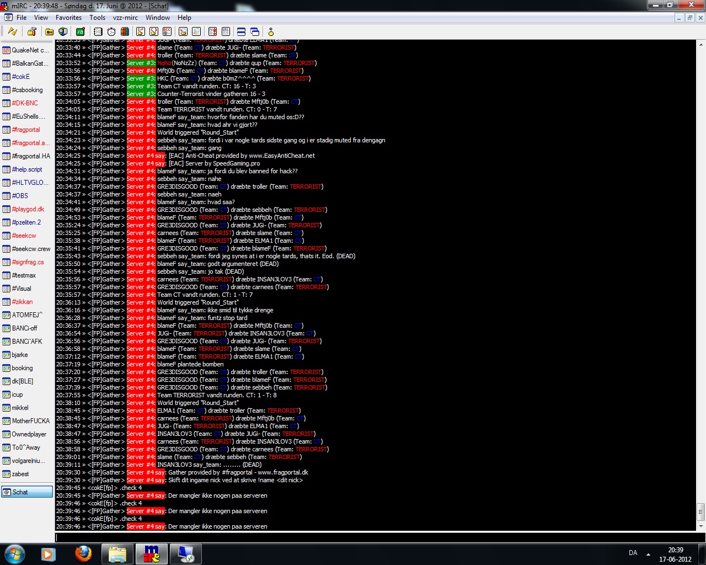The image size is (706, 565).
Task: Select the active Schat window in switchbar
Action: point(27,492)
